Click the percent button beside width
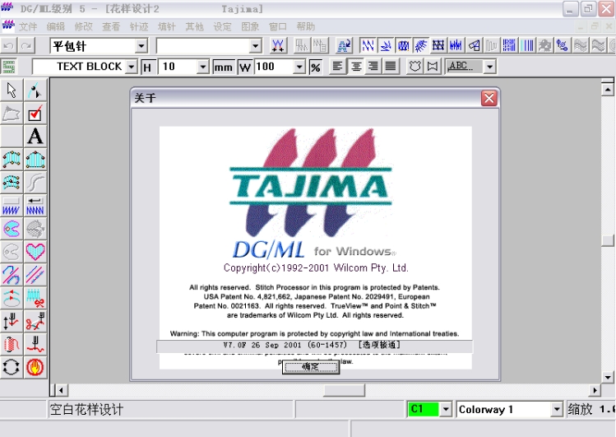The width and height of the screenshot is (616, 437). coord(315,67)
